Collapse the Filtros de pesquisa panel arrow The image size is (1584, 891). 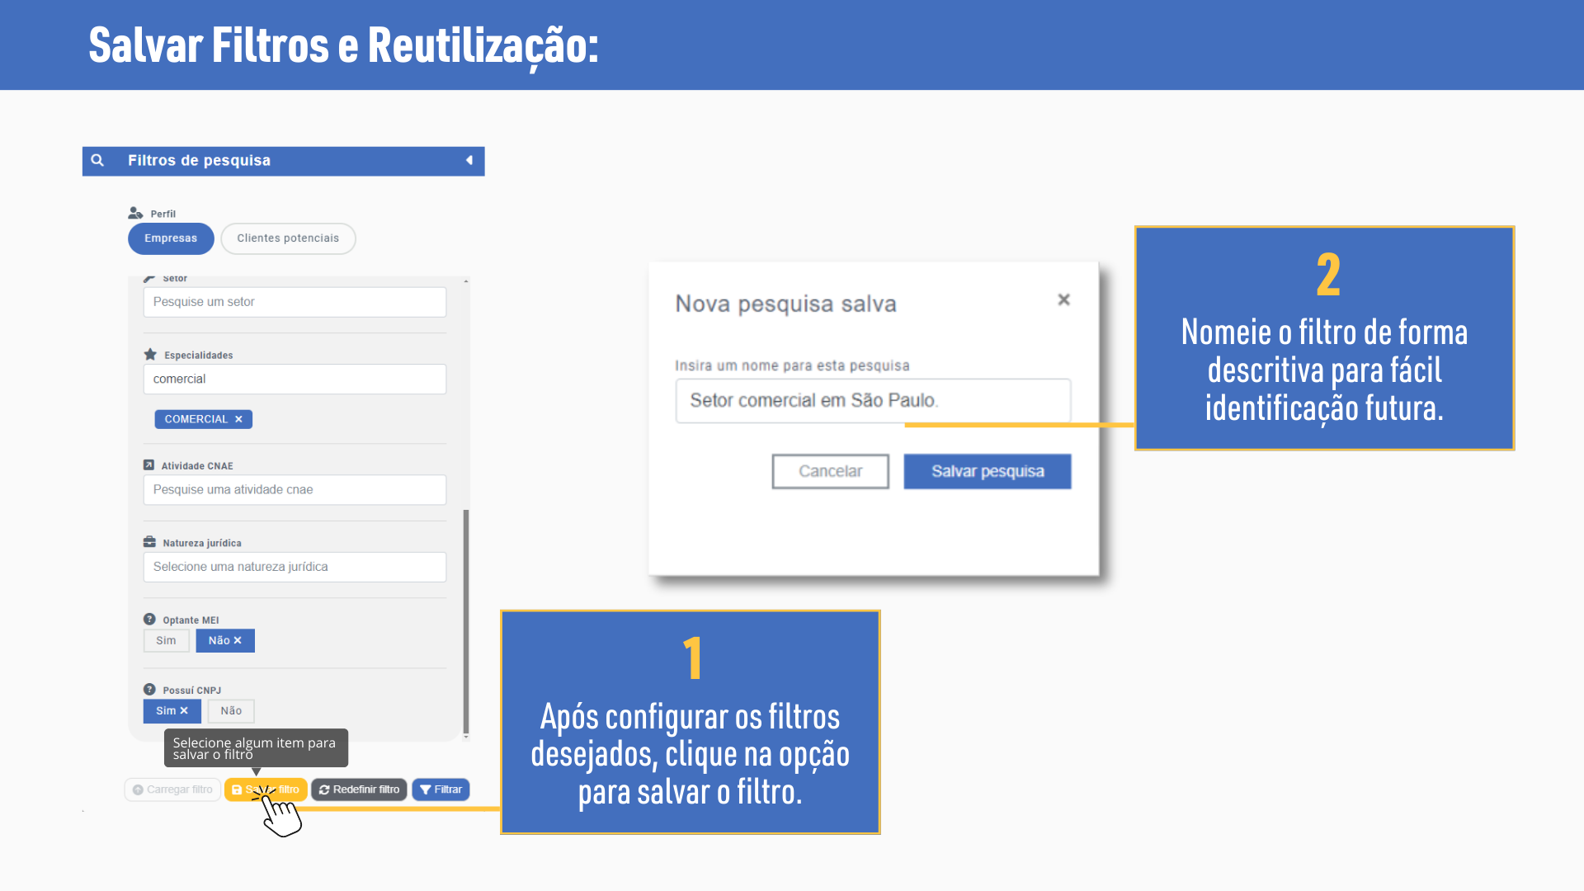pos(469,160)
